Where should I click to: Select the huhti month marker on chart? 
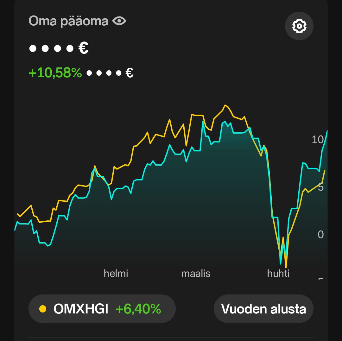pos(278,273)
